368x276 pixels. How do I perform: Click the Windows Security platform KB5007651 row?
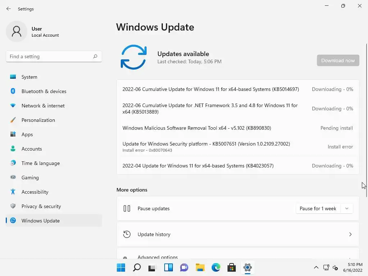click(x=238, y=147)
